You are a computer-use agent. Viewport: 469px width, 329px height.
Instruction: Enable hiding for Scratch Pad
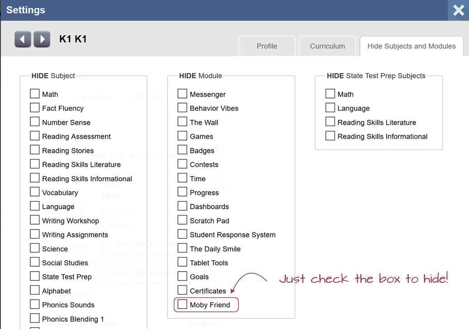click(x=182, y=220)
